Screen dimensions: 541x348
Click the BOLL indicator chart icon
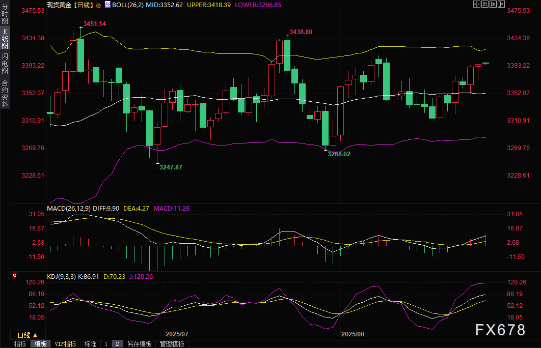[x=107, y=4]
